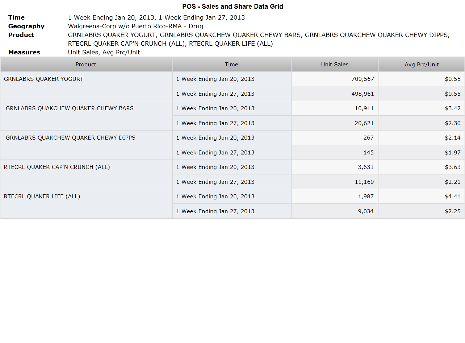Click the $3.42 average price cell
465x343 pixels.
point(422,108)
